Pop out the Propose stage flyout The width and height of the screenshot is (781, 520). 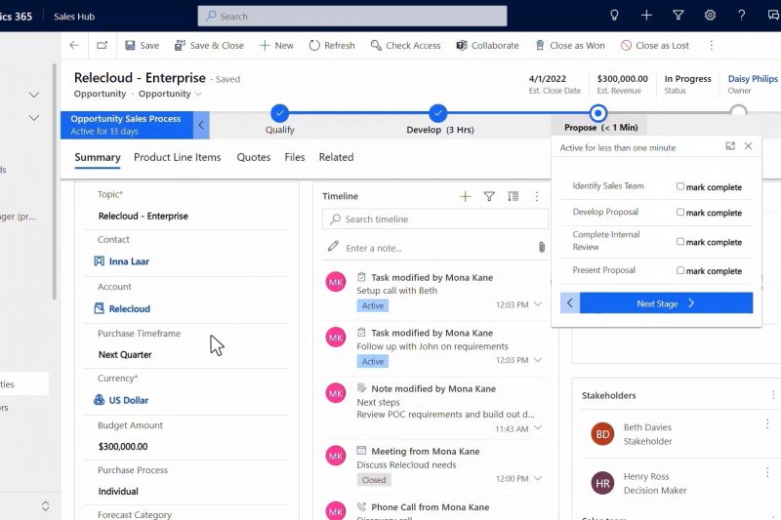730,146
